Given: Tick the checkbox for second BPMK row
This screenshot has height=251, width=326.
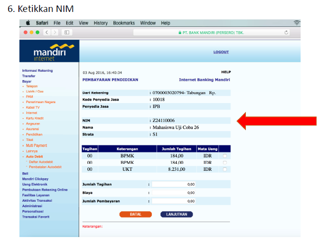Looking at the screenshot, I should [225, 163].
